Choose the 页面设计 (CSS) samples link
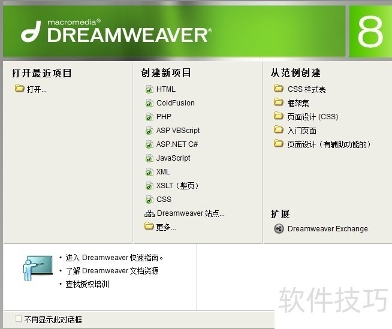Screen dimensions: 392x329 tap(313, 117)
